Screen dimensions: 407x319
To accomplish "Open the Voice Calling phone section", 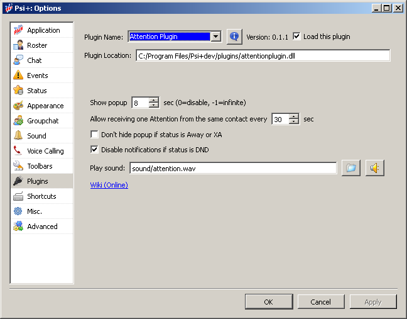I will (x=45, y=151).
